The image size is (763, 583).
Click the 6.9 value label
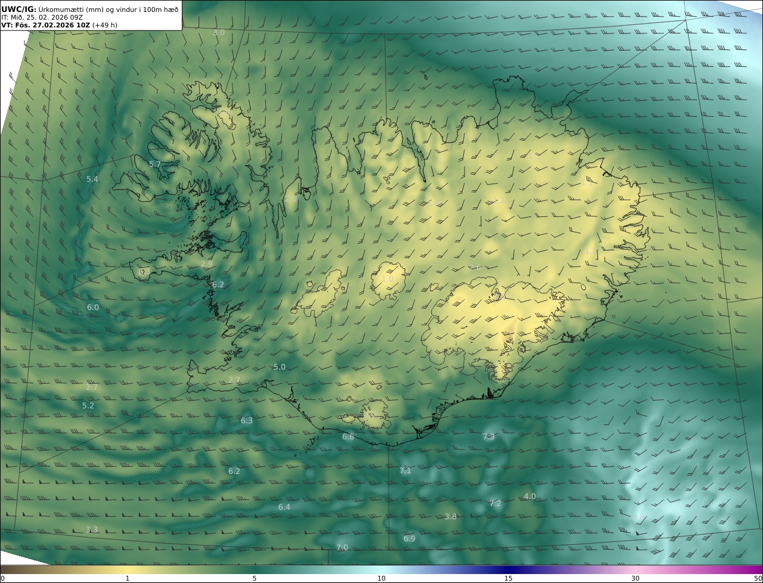click(x=410, y=539)
